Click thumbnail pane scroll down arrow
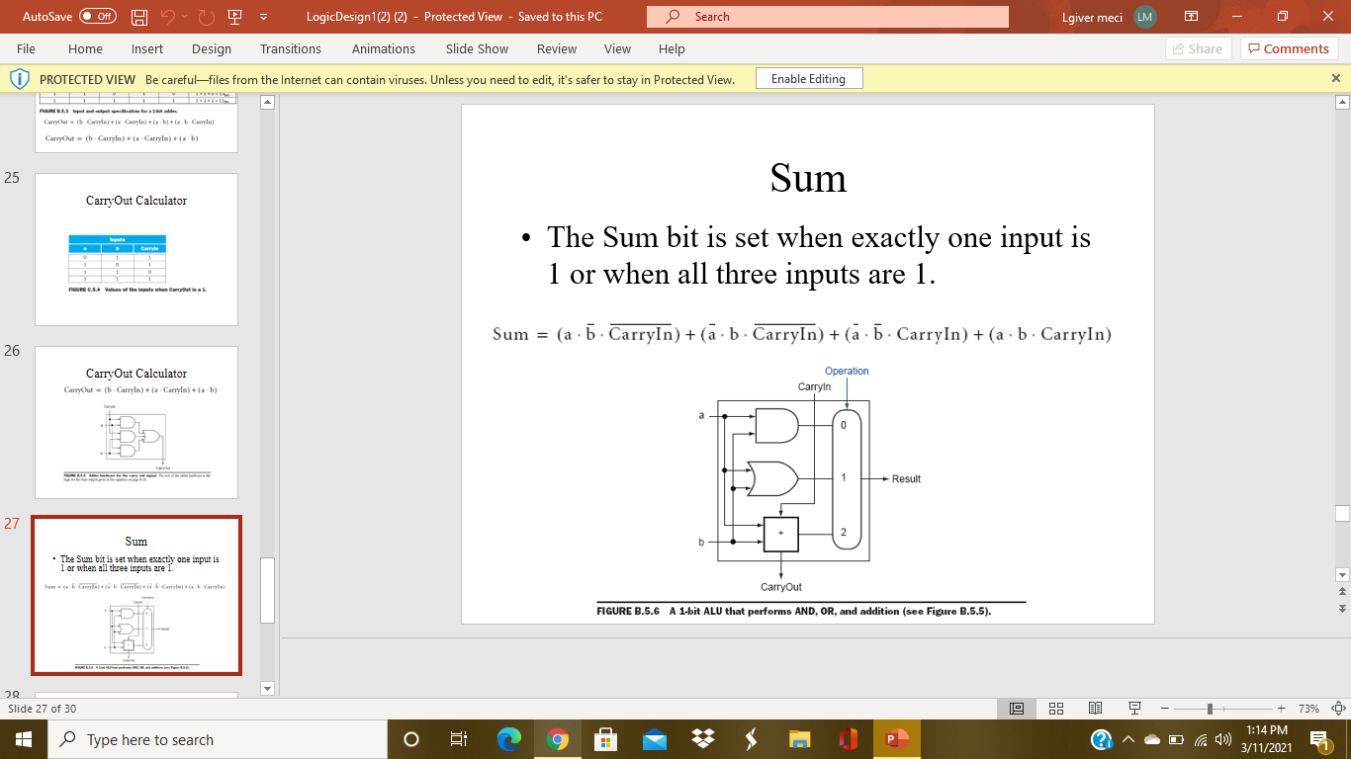The image size is (1351, 759). [x=267, y=688]
